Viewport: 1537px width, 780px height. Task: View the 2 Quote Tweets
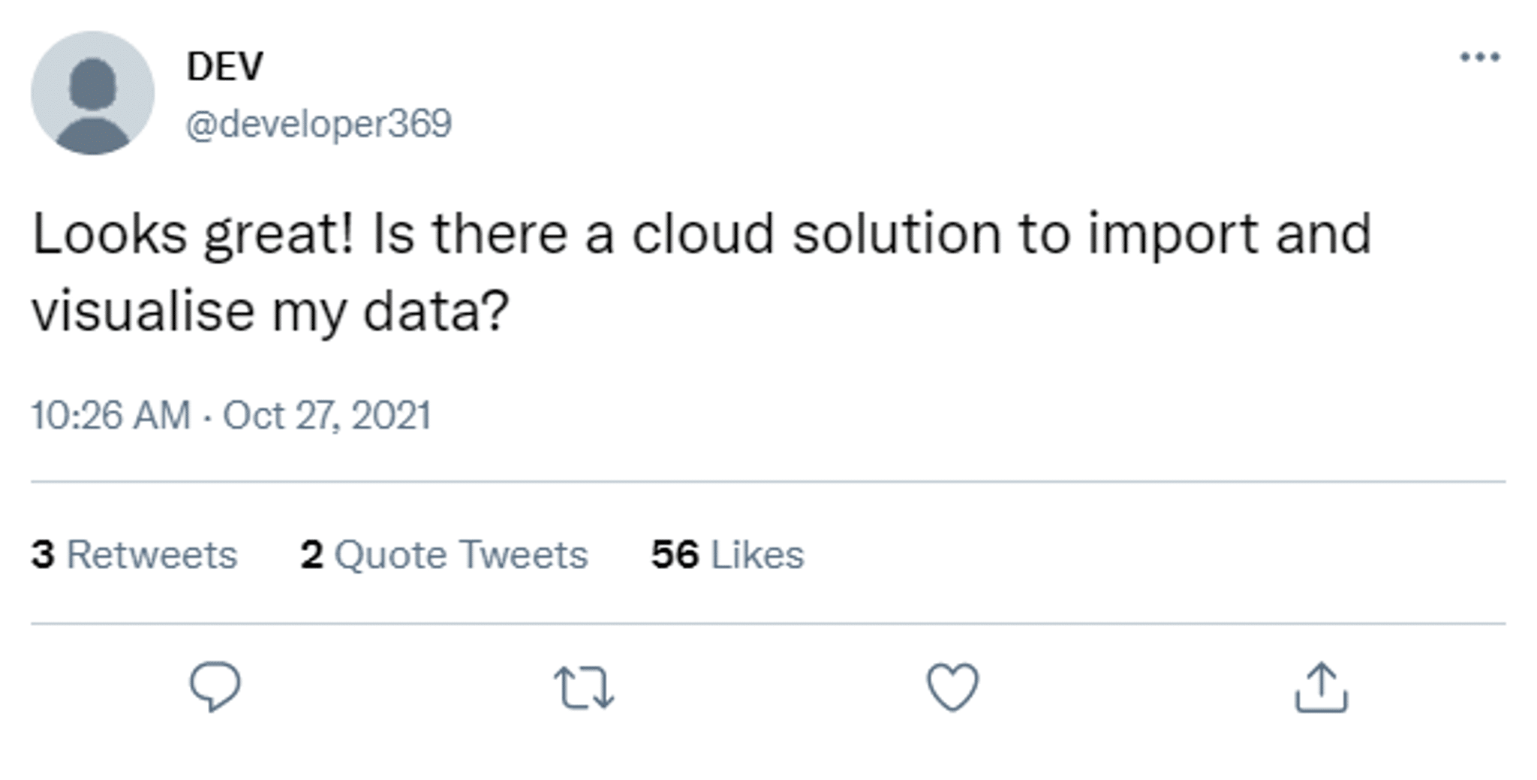[x=444, y=555]
